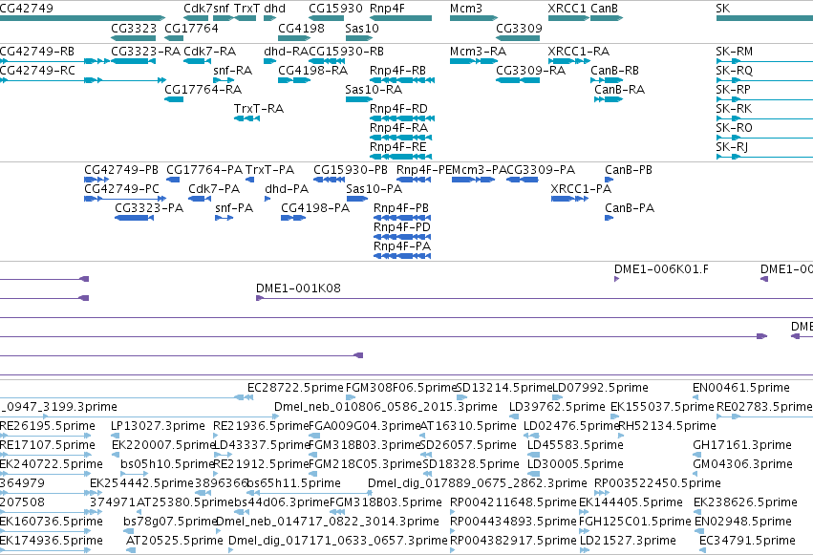Select the Sas10 gene label
813x555 pixels.
pyautogui.click(x=362, y=28)
